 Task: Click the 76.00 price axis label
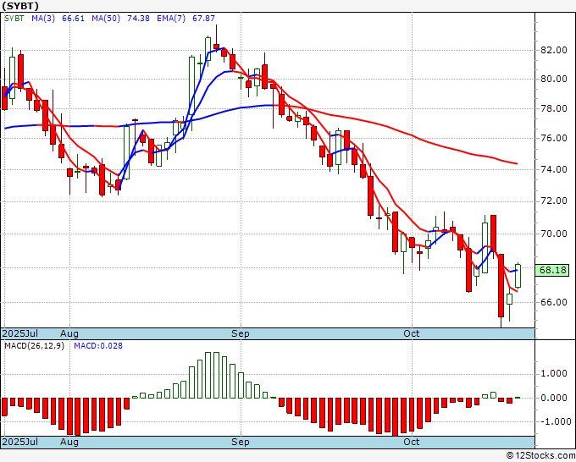pyautogui.click(x=554, y=138)
